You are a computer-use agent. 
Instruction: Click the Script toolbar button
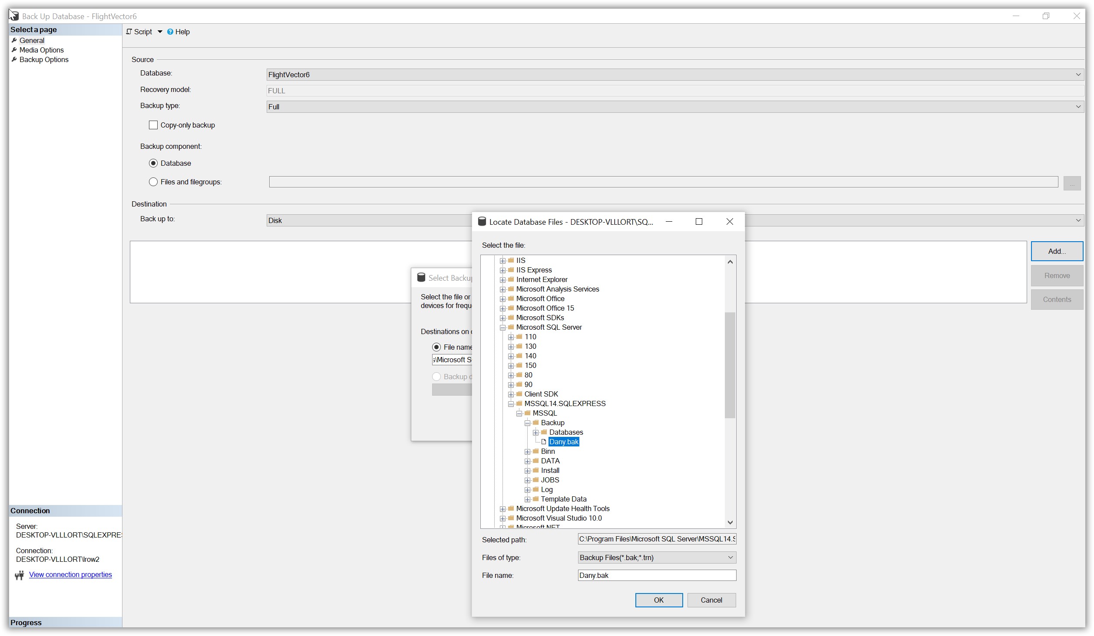pyautogui.click(x=139, y=32)
